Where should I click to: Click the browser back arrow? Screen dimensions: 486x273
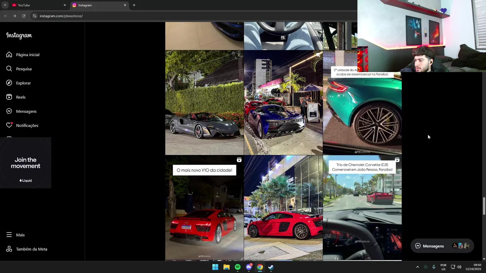pos(5,16)
